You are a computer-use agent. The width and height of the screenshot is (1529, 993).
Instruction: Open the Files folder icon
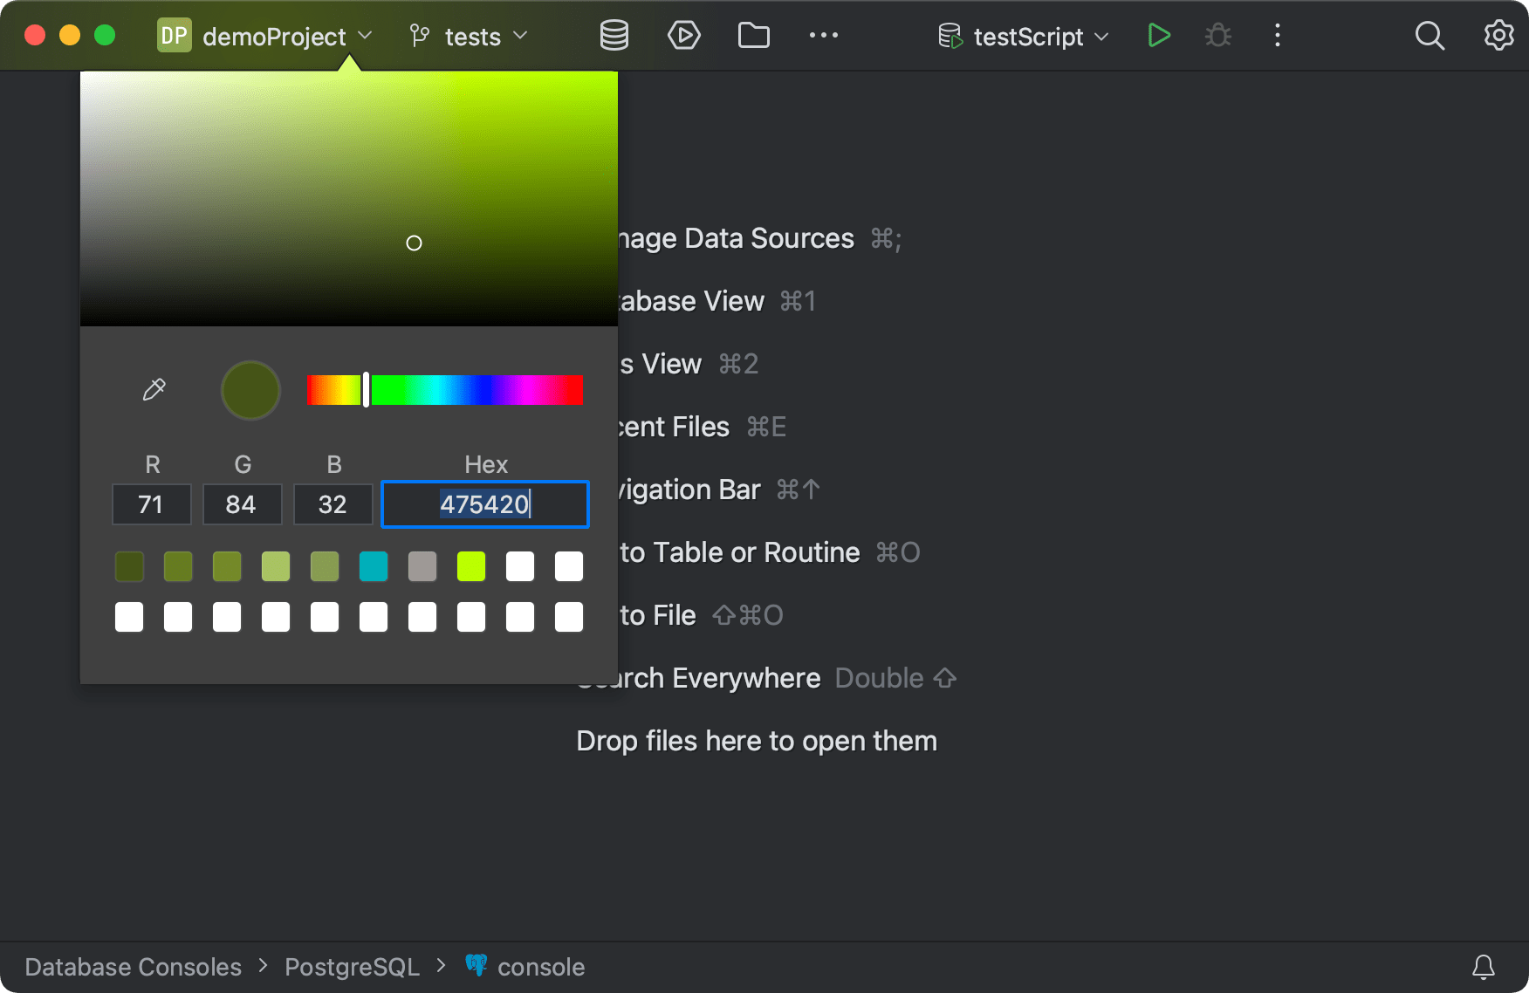point(754,36)
